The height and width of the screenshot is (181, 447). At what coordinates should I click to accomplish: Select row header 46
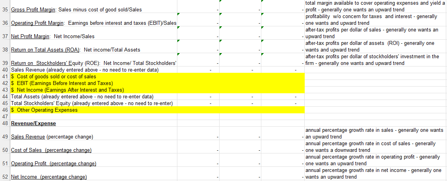point(5,110)
